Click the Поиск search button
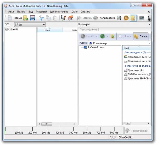 coord(125,36)
